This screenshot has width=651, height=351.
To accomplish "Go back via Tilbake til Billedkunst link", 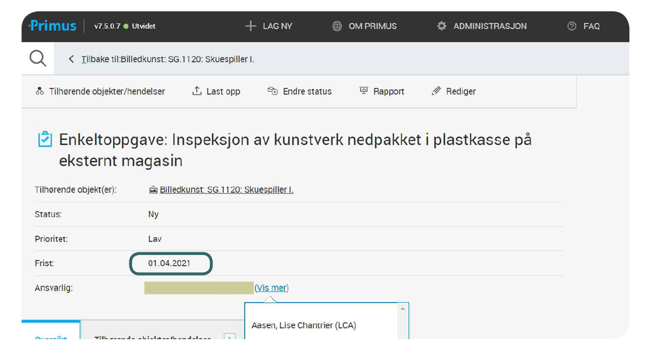I will [168, 59].
